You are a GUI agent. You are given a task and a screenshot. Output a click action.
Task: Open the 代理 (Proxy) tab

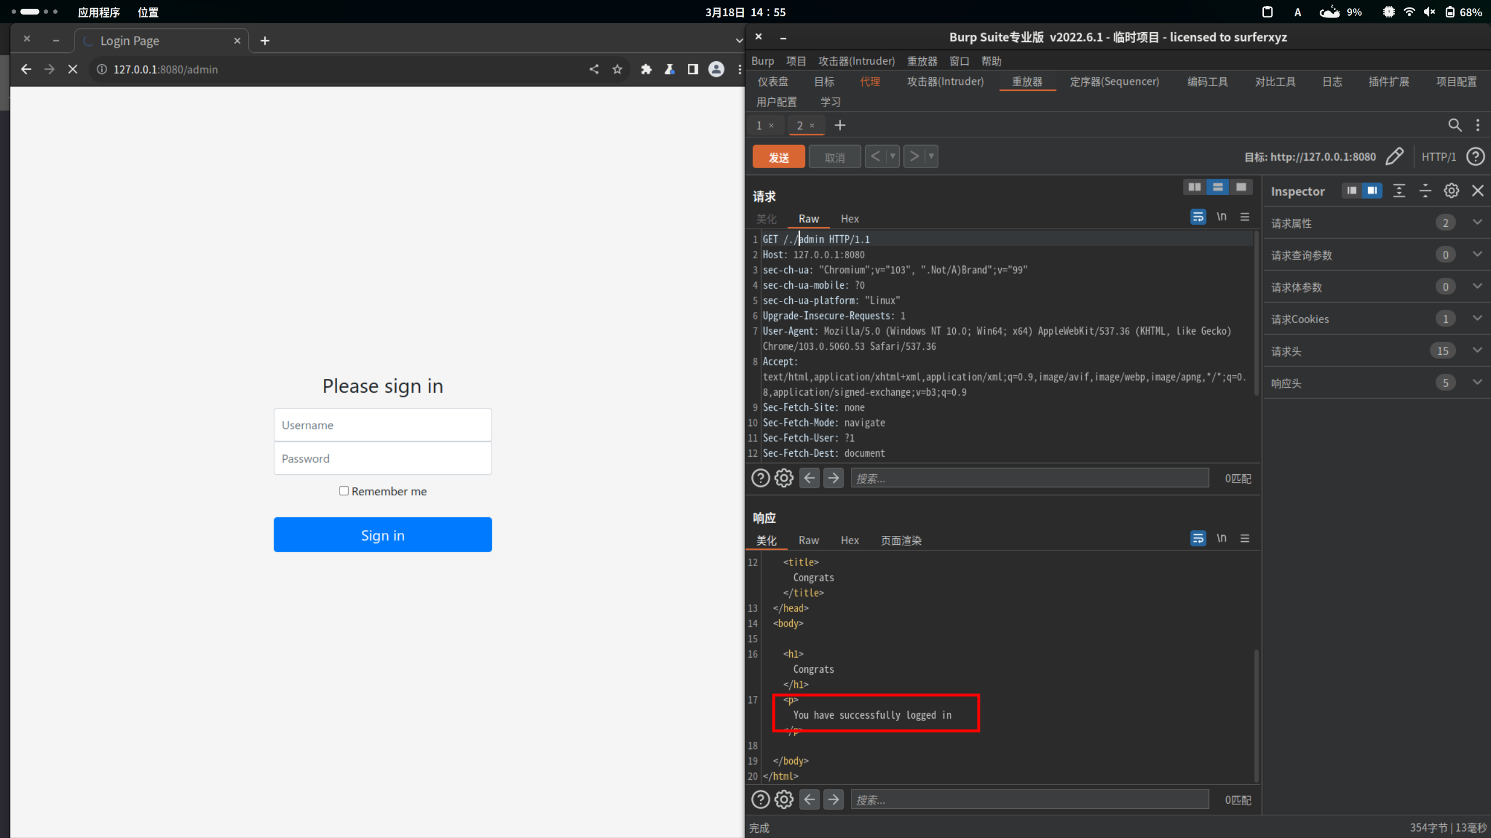(870, 81)
